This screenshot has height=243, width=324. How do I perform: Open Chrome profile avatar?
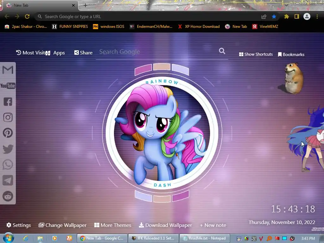tap(307, 16)
